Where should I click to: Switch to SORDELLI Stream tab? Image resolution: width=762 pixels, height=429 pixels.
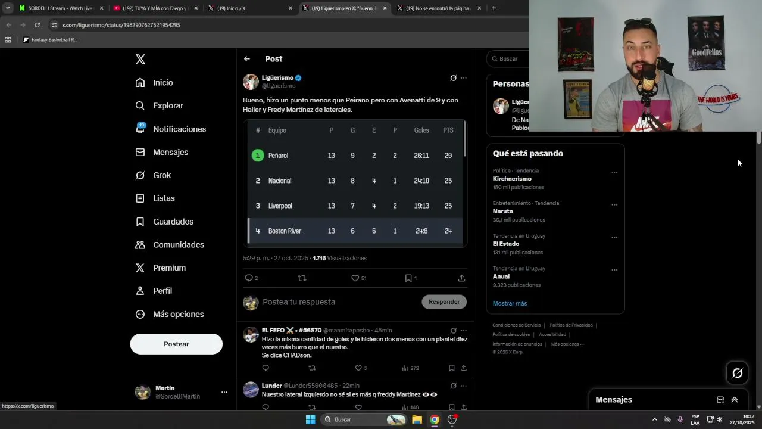click(x=60, y=8)
